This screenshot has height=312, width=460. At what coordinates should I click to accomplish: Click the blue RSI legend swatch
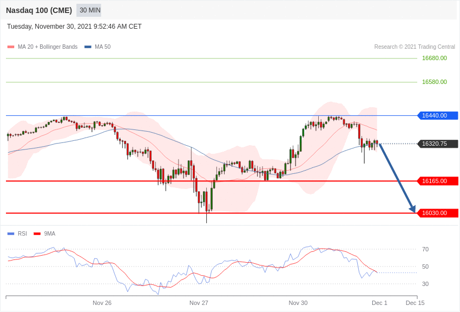tap(11, 233)
